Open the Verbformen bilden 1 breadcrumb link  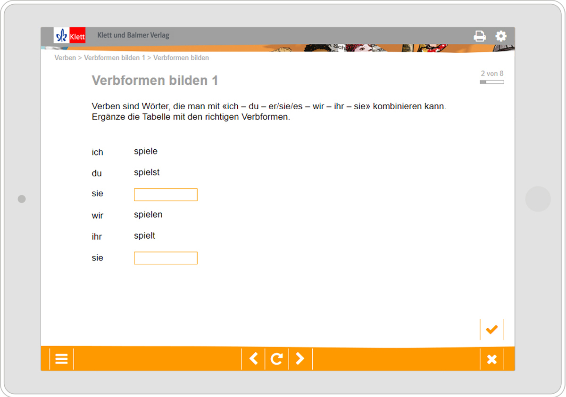click(113, 57)
